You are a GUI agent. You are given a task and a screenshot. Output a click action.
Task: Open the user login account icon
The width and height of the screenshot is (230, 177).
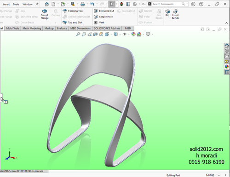[x=193, y=4]
